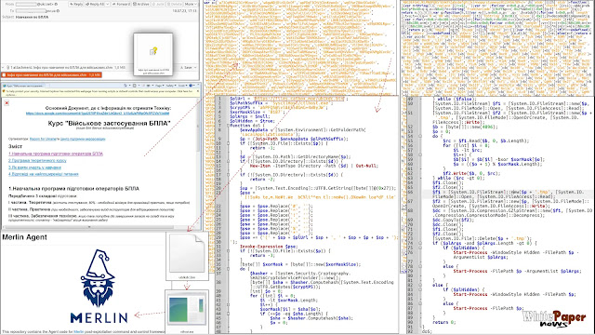Click the Archive button
The height and width of the screenshot is (335, 595).
[141, 4]
